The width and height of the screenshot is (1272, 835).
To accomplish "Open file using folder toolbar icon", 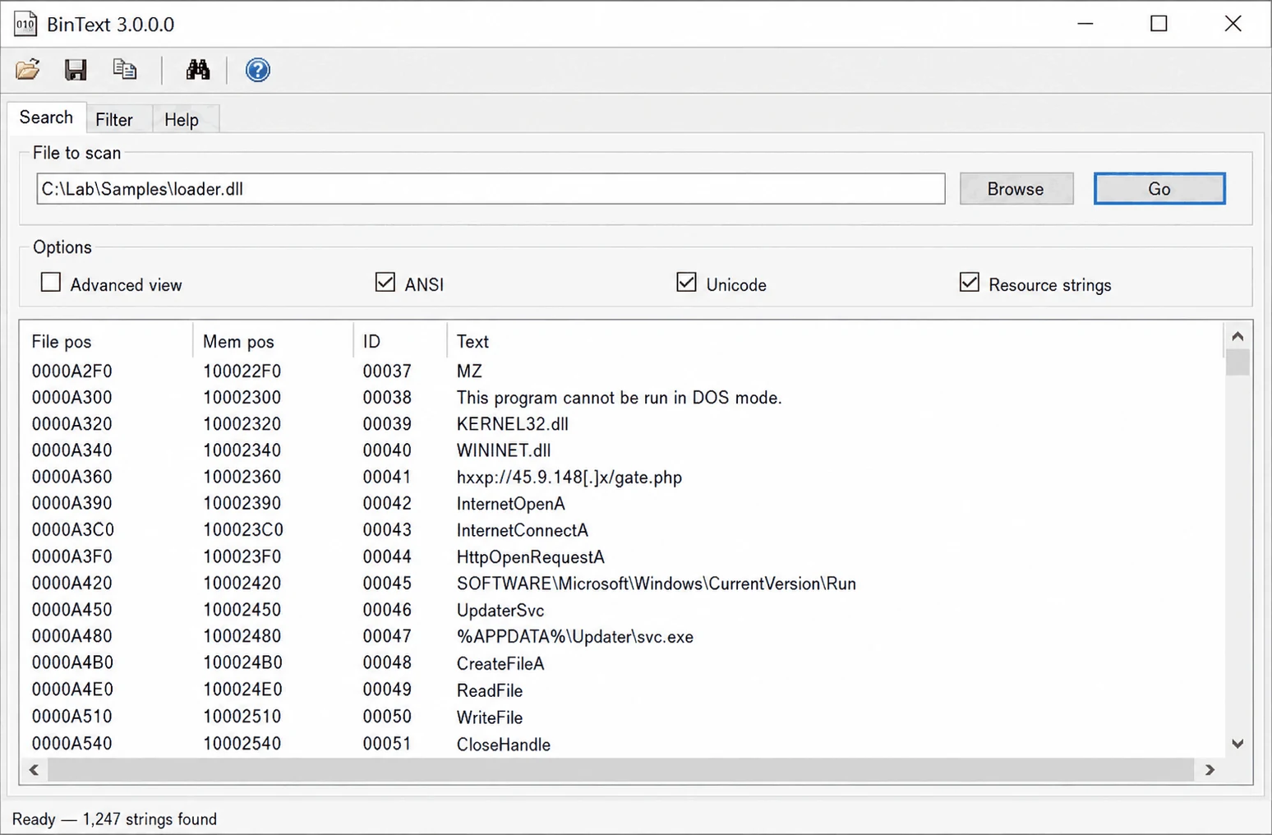I will (28, 70).
